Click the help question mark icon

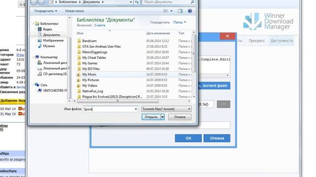tap(190, 11)
